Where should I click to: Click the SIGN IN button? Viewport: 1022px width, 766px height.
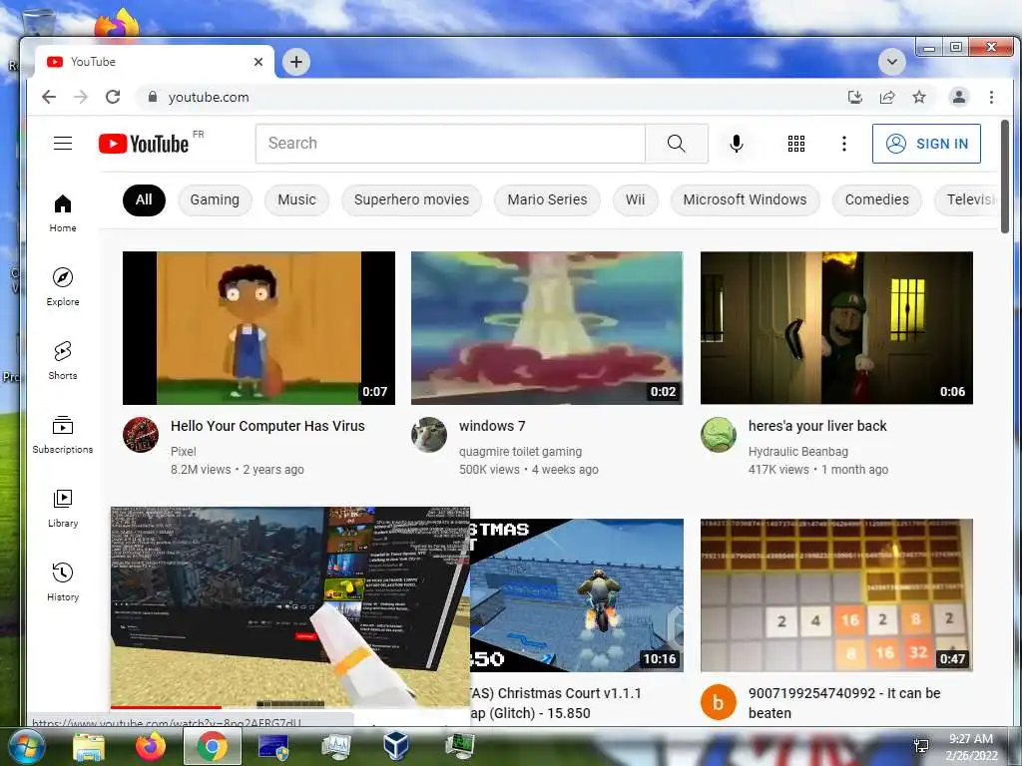(x=926, y=144)
